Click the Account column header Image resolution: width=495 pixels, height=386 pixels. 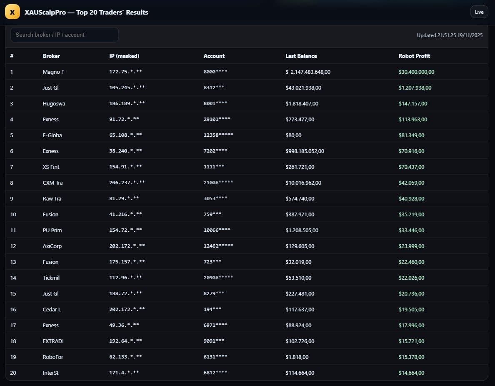point(214,56)
